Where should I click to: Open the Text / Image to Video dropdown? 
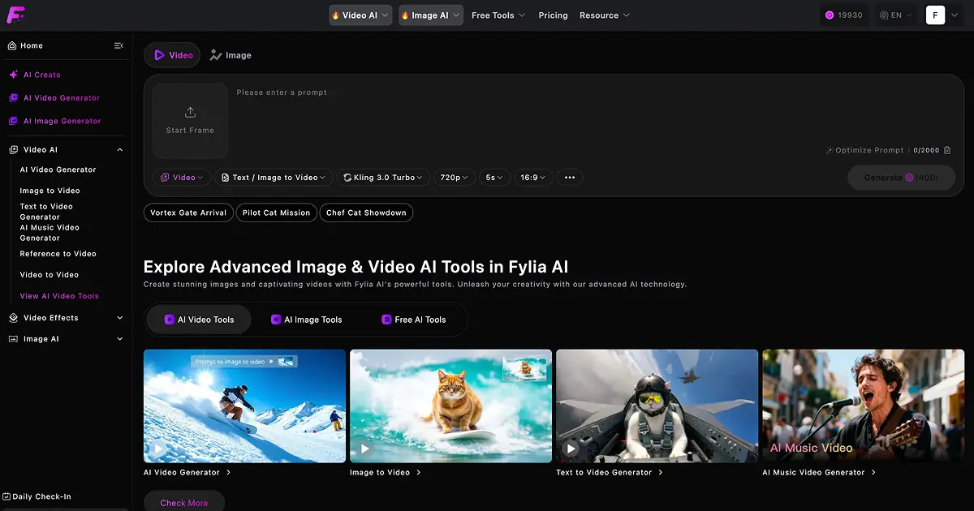274,178
